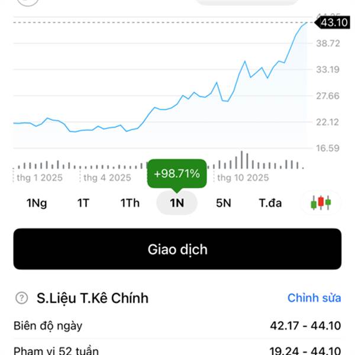Tap the green +98.71% change badge
Image resolution: width=355 pixels, height=355 pixels.
(177, 174)
